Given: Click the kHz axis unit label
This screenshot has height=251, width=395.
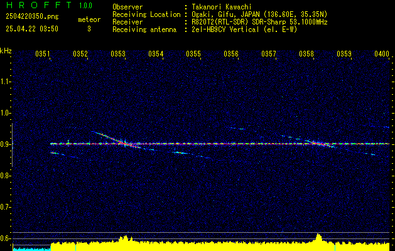Looking at the screenshot, I should pyautogui.click(x=6, y=51).
